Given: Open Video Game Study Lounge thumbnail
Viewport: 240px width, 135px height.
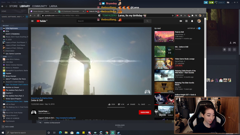Looking at the screenshot, I should click(164, 63).
